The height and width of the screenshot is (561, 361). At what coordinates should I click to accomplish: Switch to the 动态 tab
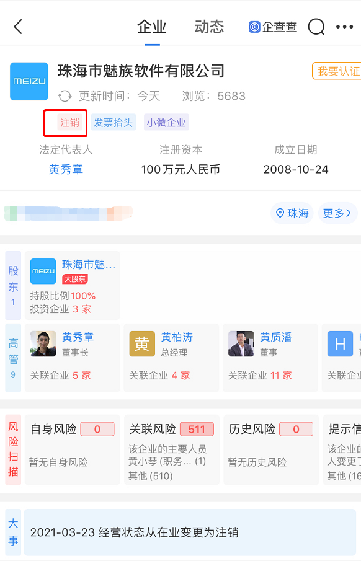(209, 27)
